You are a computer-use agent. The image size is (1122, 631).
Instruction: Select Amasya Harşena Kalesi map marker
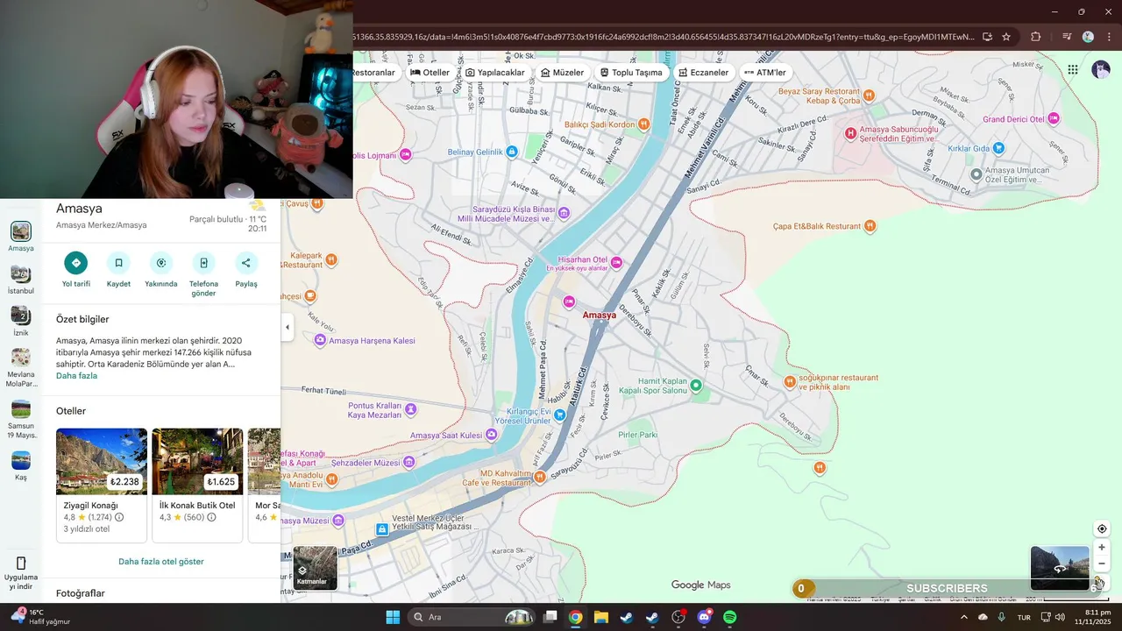(320, 339)
